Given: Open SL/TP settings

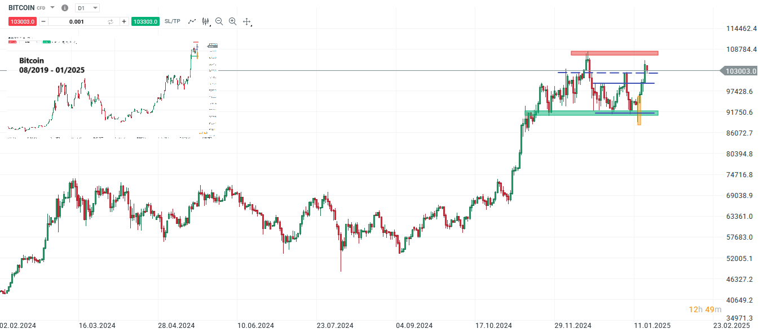Looking at the screenshot, I should tap(172, 21).
